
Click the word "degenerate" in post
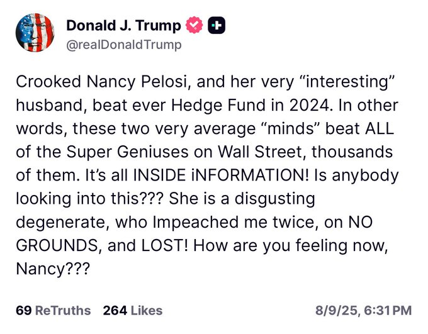[60, 222]
